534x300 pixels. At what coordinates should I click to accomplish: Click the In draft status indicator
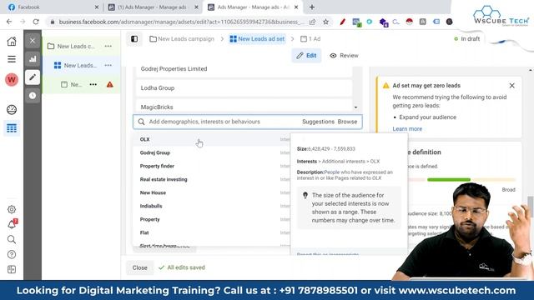coord(466,39)
